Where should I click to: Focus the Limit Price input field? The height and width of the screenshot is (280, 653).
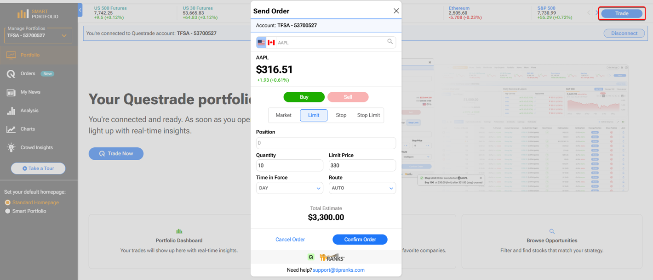point(362,165)
